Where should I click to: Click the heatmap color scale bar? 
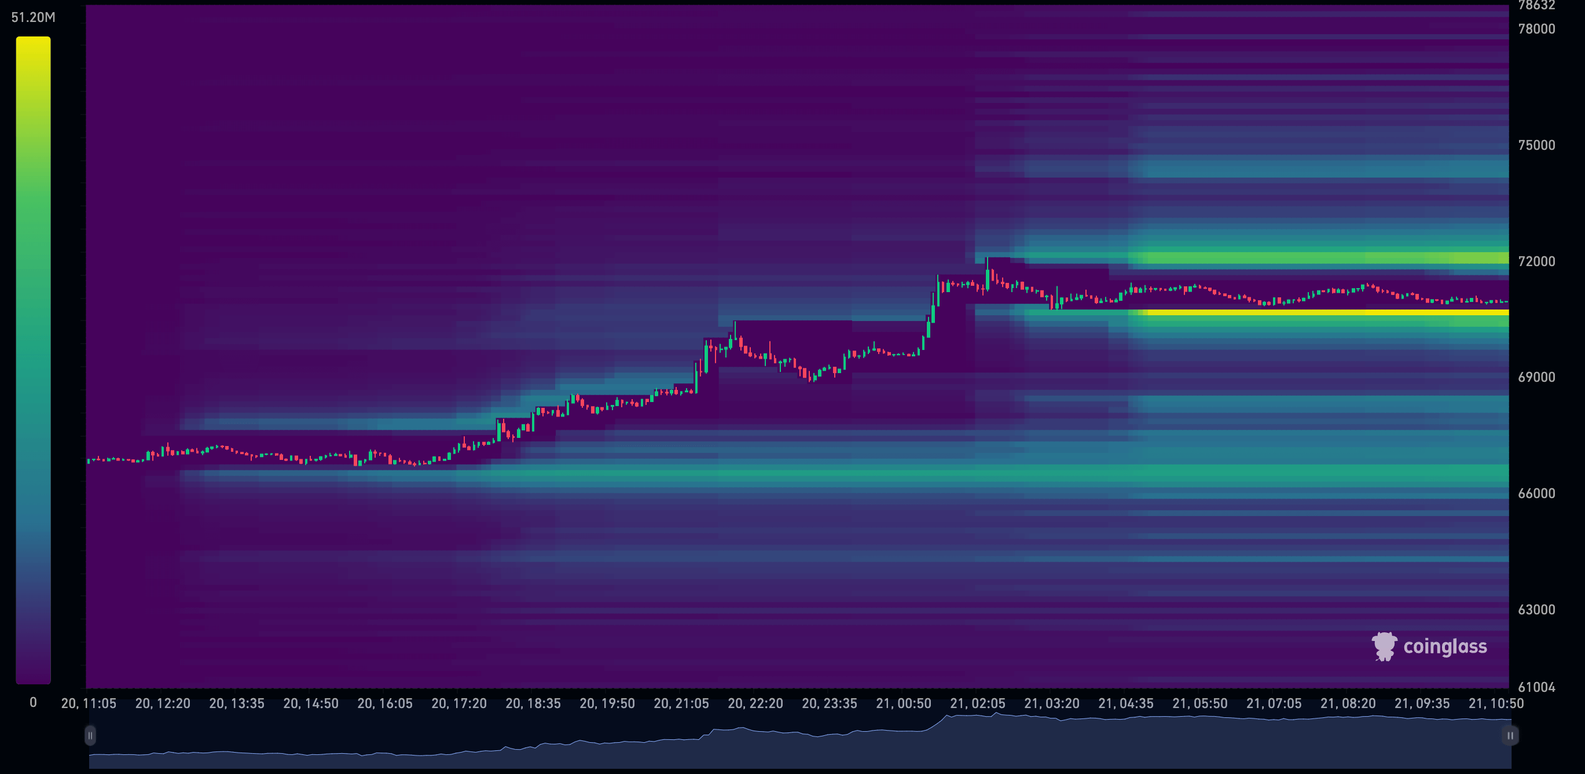pyautogui.click(x=33, y=360)
